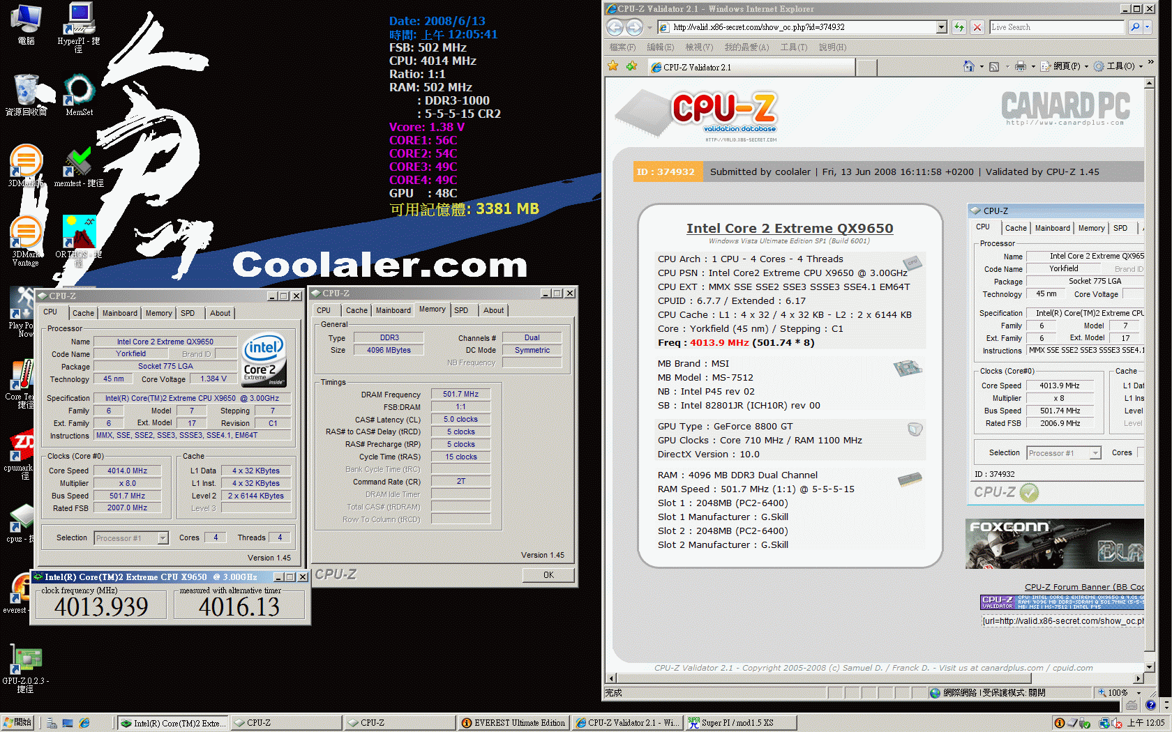This screenshot has width=1172, height=732.
Task: Open the zoom level 100% dropdown
Action: 1139,693
